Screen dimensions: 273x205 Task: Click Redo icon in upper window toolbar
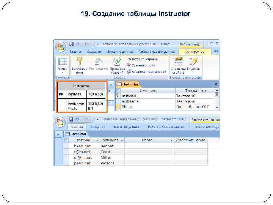87,44
